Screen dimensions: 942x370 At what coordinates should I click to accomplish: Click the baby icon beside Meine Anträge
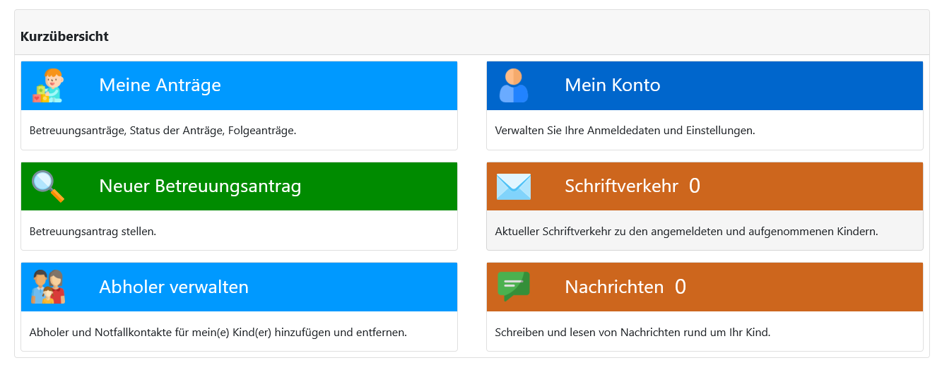coord(48,85)
